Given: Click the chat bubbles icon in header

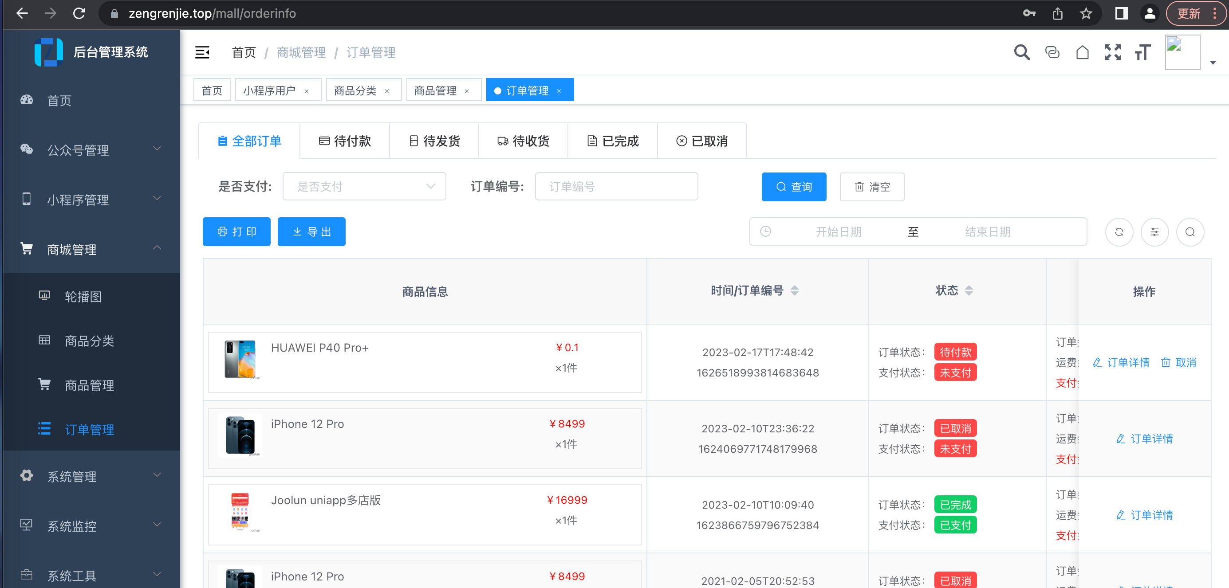Looking at the screenshot, I should tap(1052, 52).
